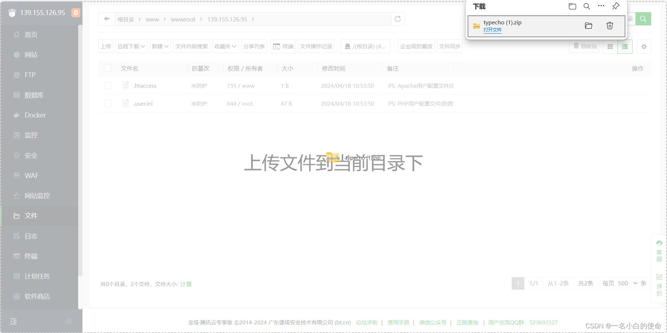Open the 首页 home page in sidebar
The width and height of the screenshot is (667, 333).
click(x=31, y=35)
